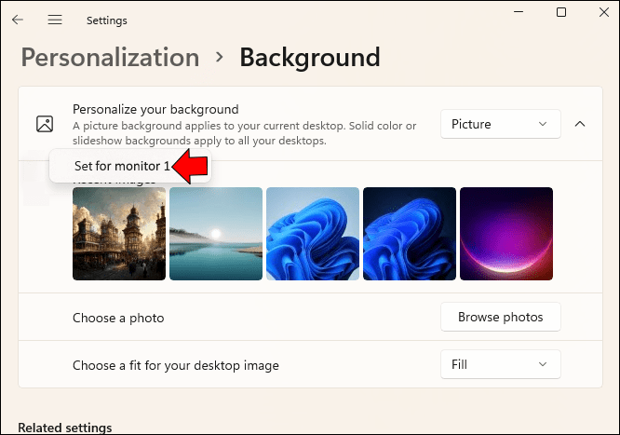Open the hamburger navigation menu
This screenshot has height=435, width=620.
(55, 20)
